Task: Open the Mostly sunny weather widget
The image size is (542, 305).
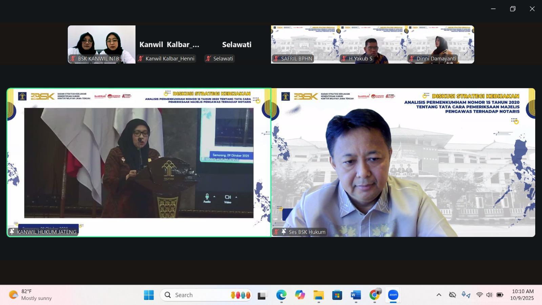Action: 30,295
